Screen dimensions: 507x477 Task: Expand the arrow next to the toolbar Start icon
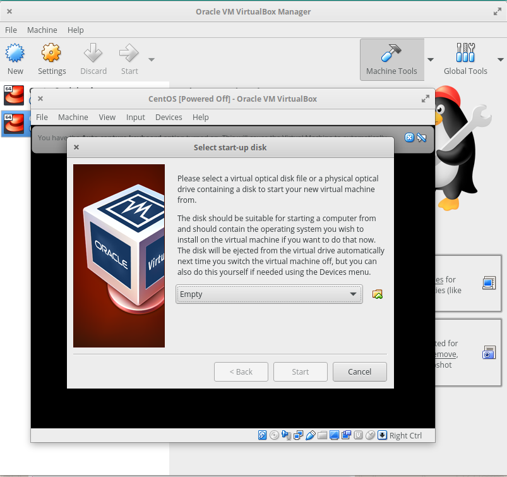tap(152, 59)
